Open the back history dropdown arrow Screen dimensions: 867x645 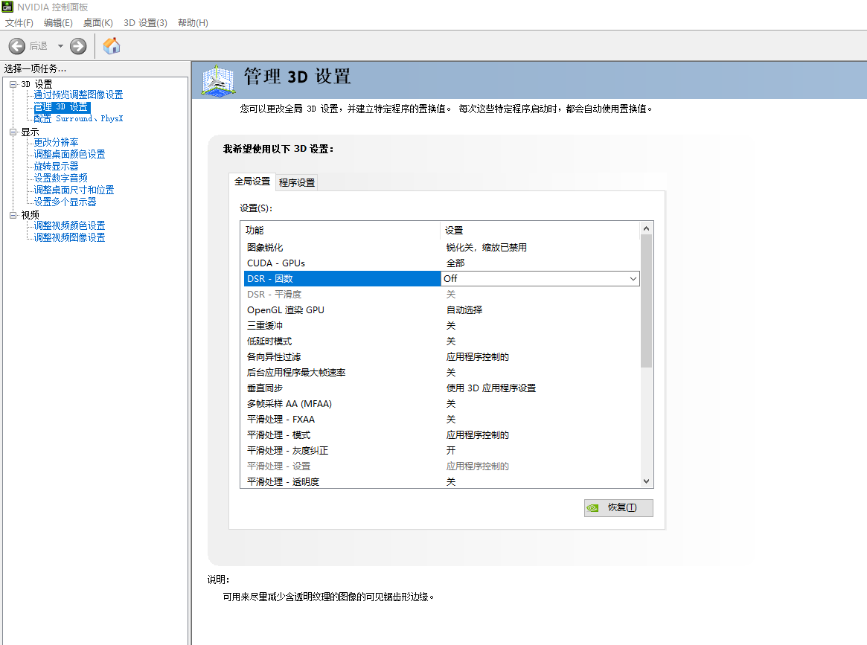60,46
